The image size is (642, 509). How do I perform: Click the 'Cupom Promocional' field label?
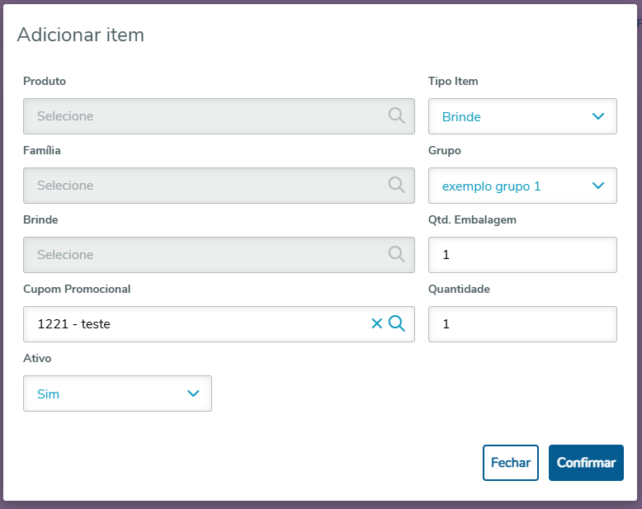[x=77, y=289]
